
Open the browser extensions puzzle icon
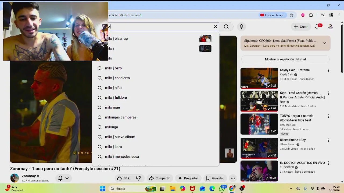[x=311, y=15]
